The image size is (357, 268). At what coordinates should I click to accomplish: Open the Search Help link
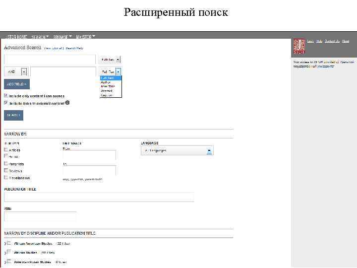point(74,48)
